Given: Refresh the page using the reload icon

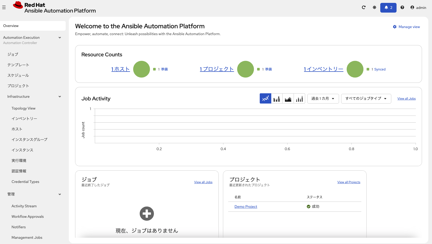Looking at the screenshot, I should 364,7.
